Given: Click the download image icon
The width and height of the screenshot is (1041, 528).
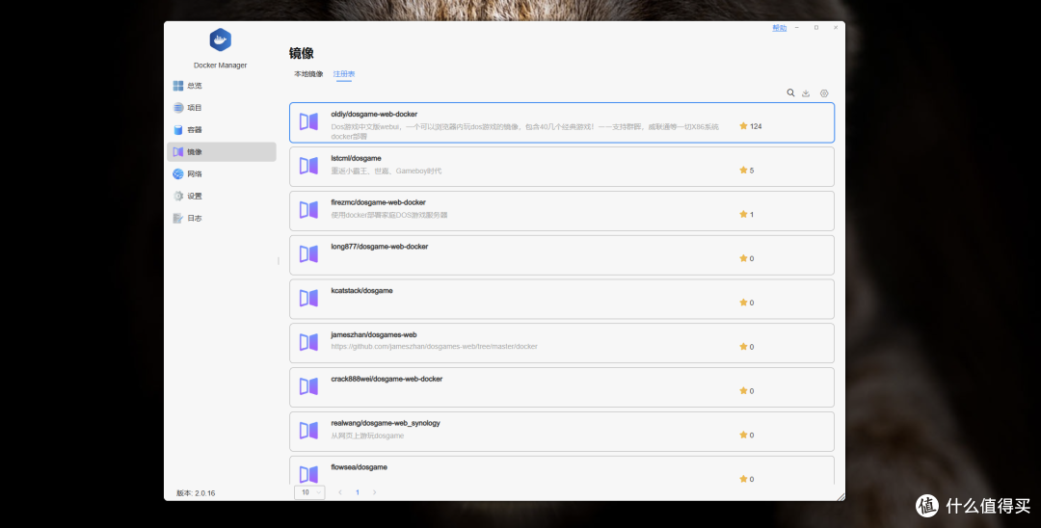Looking at the screenshot, I should pyautogui.click(x=806, y=93).
